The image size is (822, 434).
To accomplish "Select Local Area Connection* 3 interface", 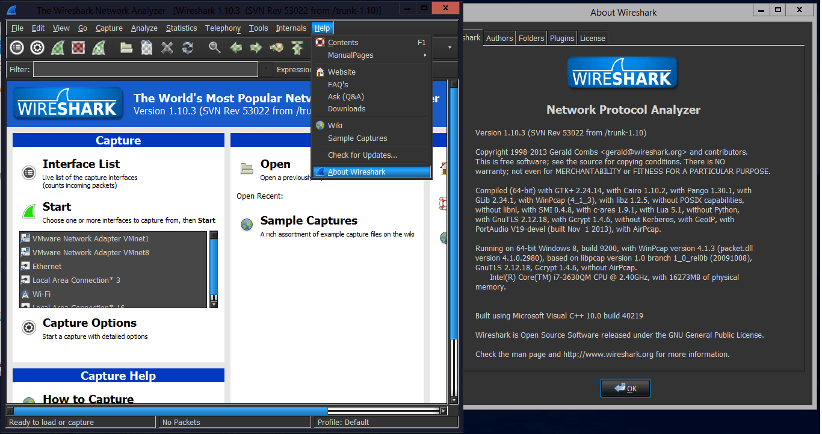I will (x=114, y=281).
